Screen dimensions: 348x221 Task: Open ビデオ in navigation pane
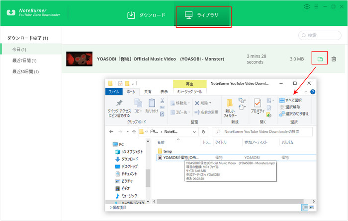coord(122,188)
